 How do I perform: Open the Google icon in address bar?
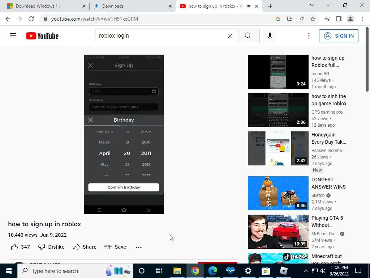pyautogui.click(x=278, y=19)
